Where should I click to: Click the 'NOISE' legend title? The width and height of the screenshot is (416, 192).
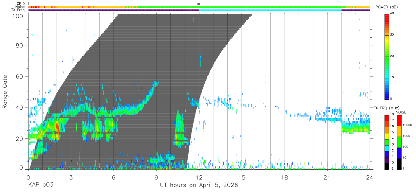click(400, 112)
